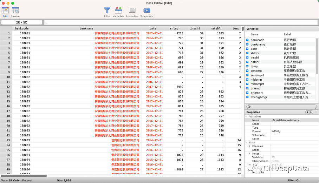Click Filter: Off in status bar

click(294, 180)
